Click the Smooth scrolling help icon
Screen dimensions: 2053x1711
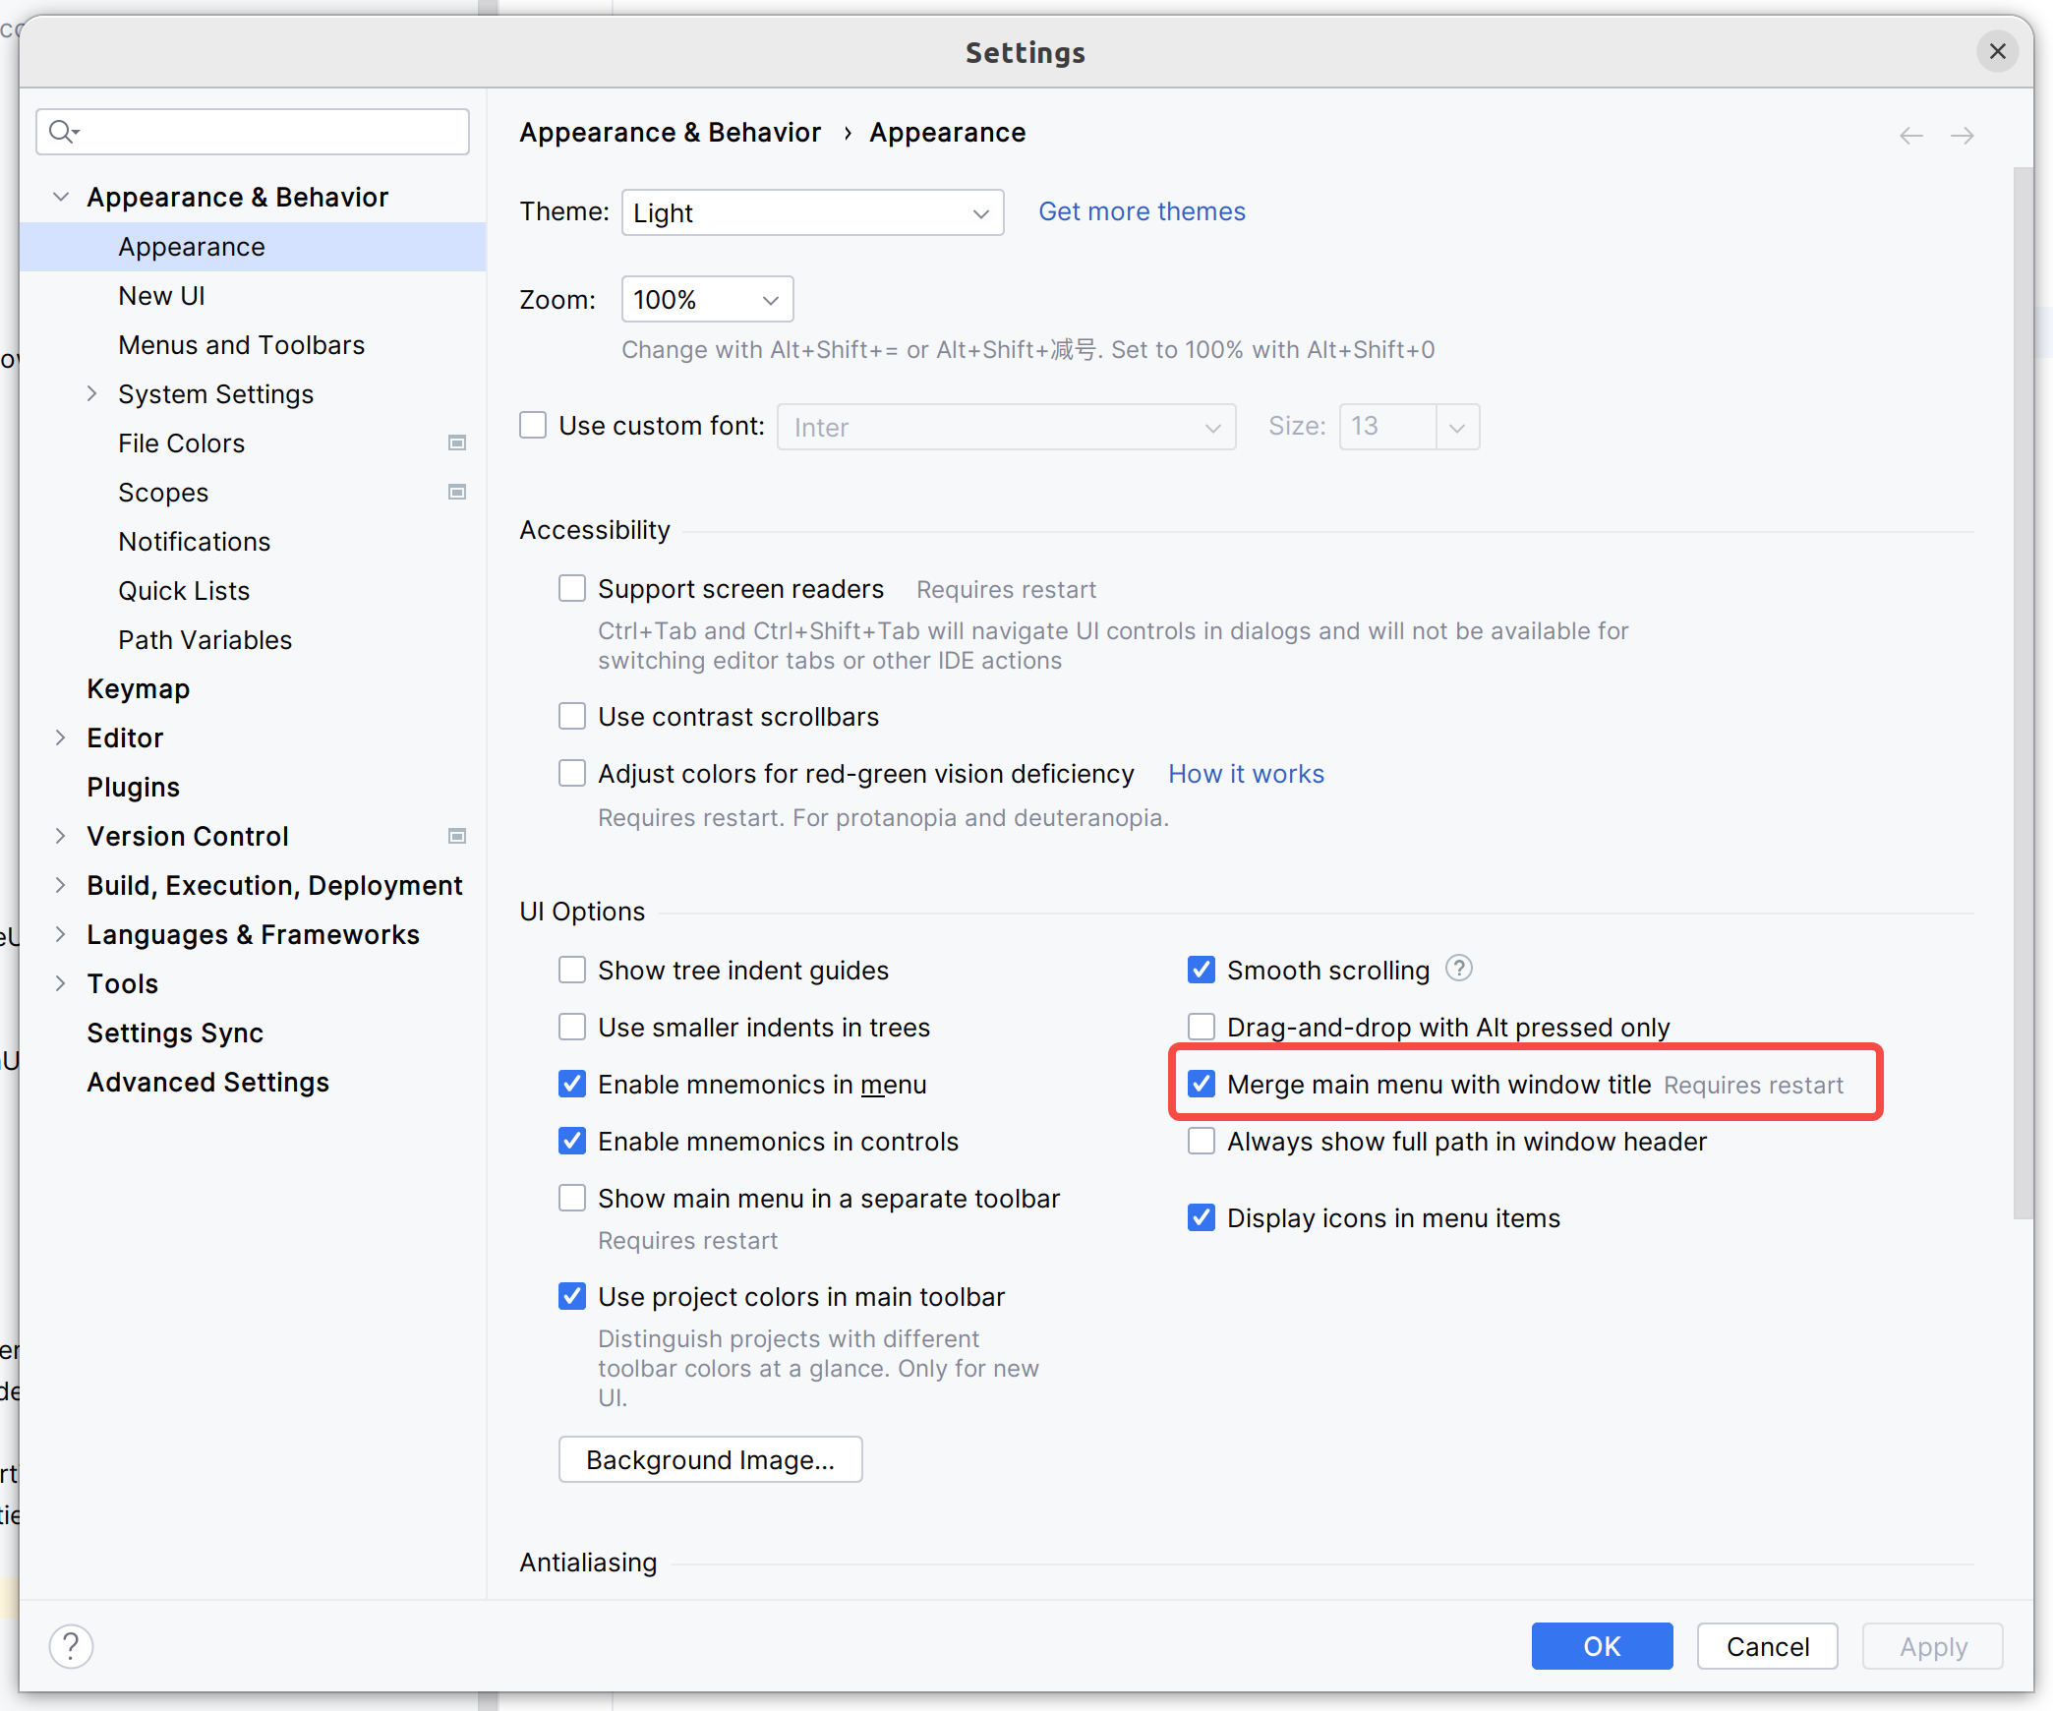point(1459,969)
